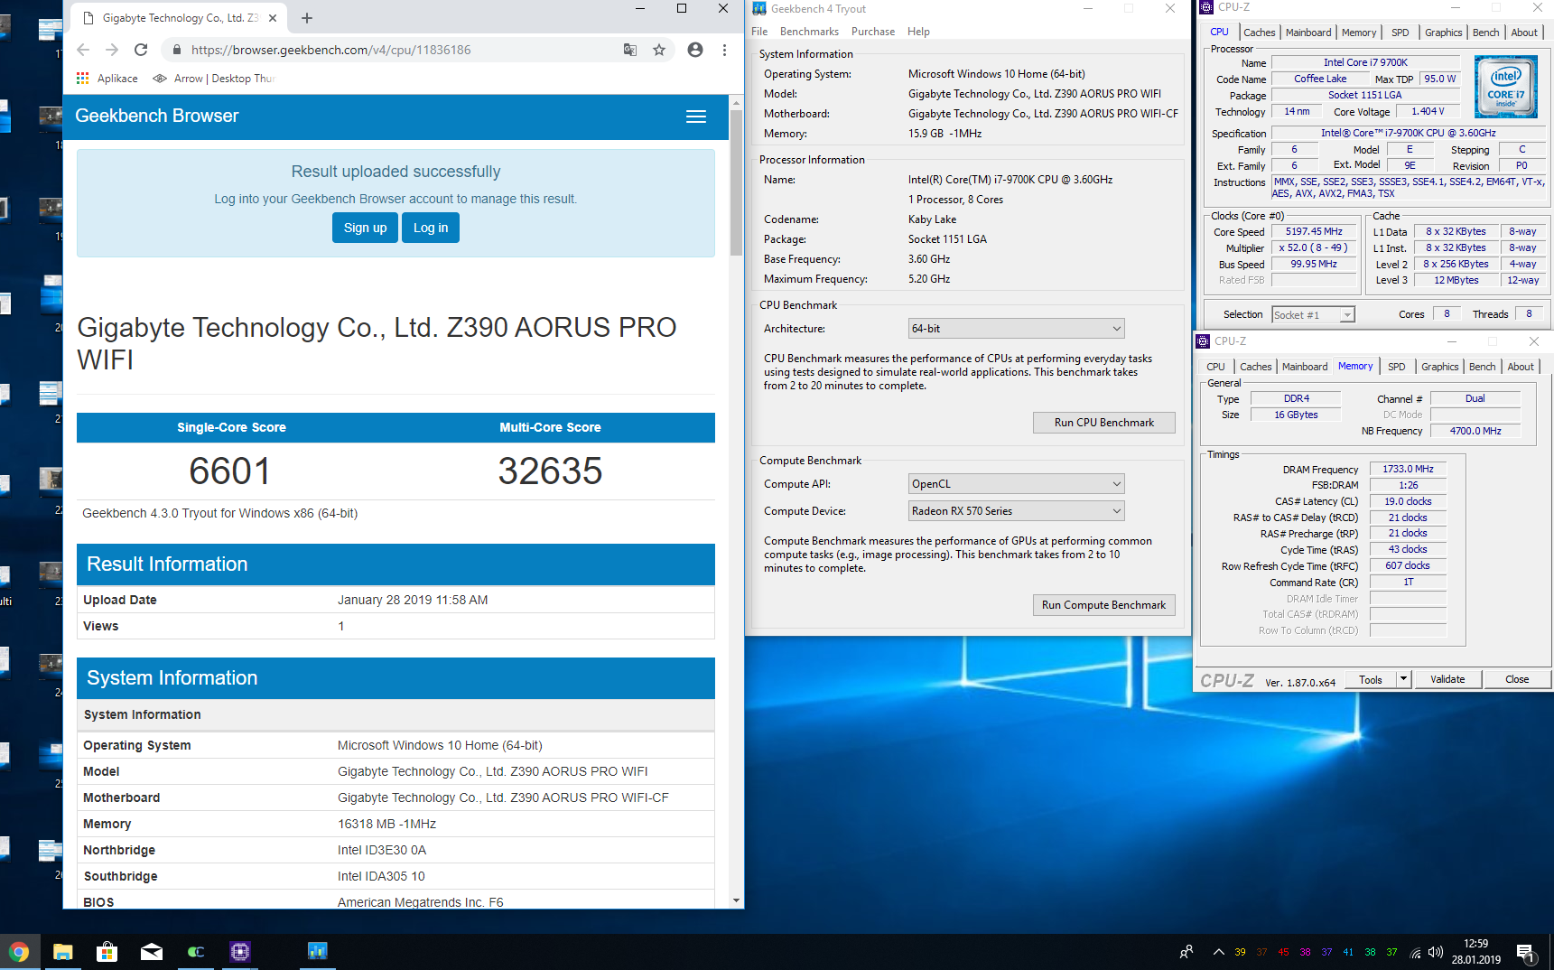The width and height of the screenshot is (1554, 970).
Task: Open the Compute Device dropdown
Action: point(1016,511)
